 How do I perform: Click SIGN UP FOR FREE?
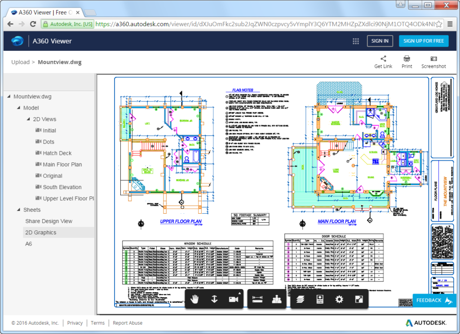coord(424,41)
